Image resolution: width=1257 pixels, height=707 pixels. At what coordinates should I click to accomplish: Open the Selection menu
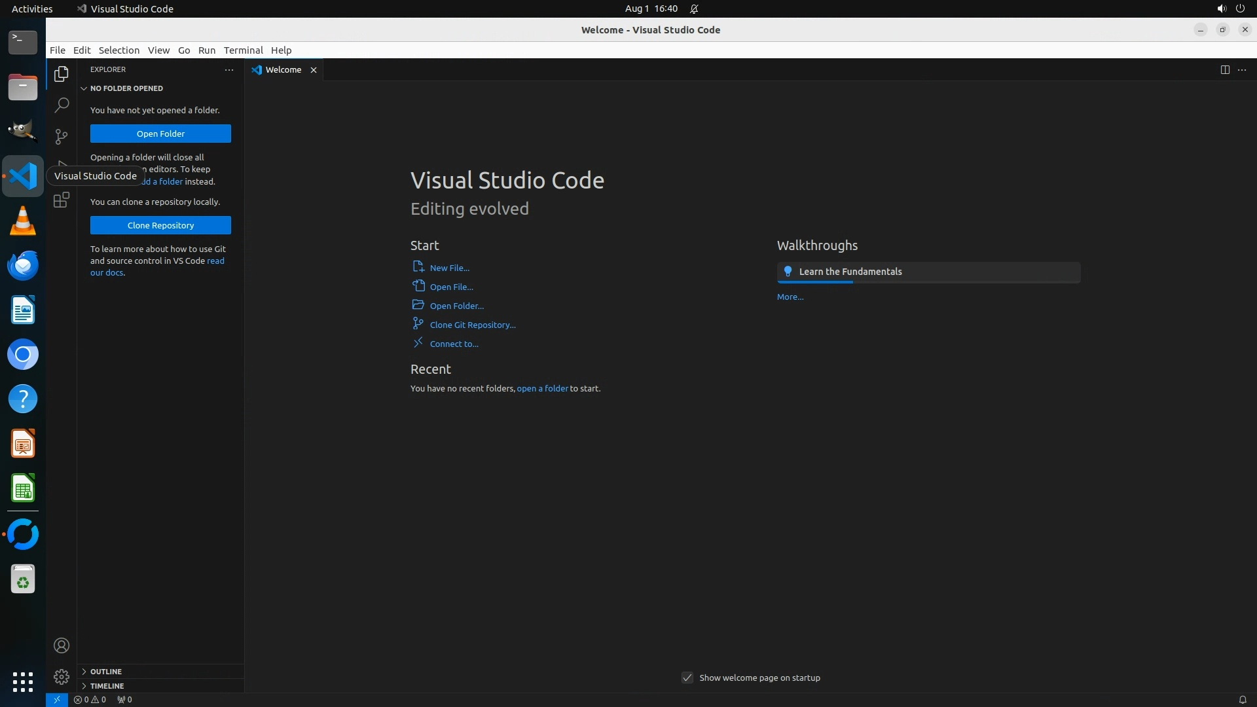(x=118, y=50)
